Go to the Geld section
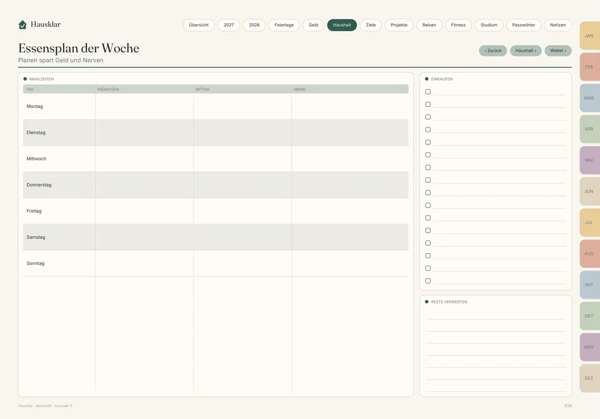The image size is (600, 419). [313, 25]
